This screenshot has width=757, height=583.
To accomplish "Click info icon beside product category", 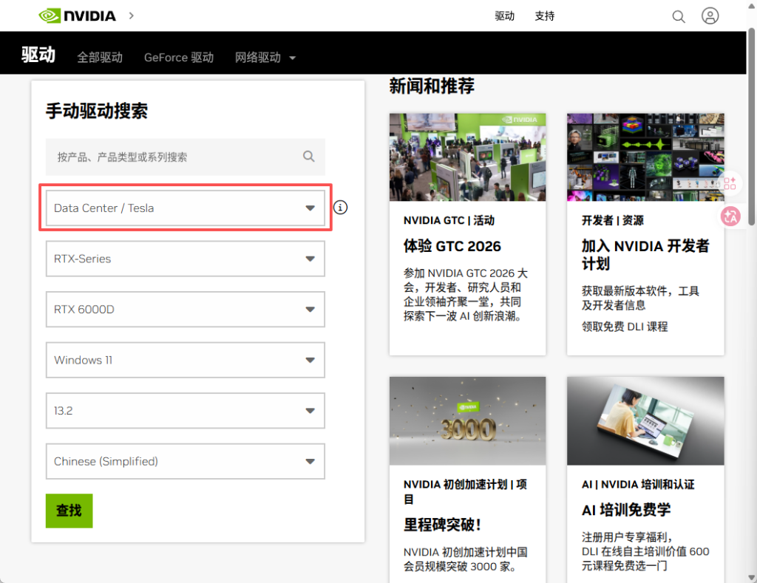I will [340, 208].
